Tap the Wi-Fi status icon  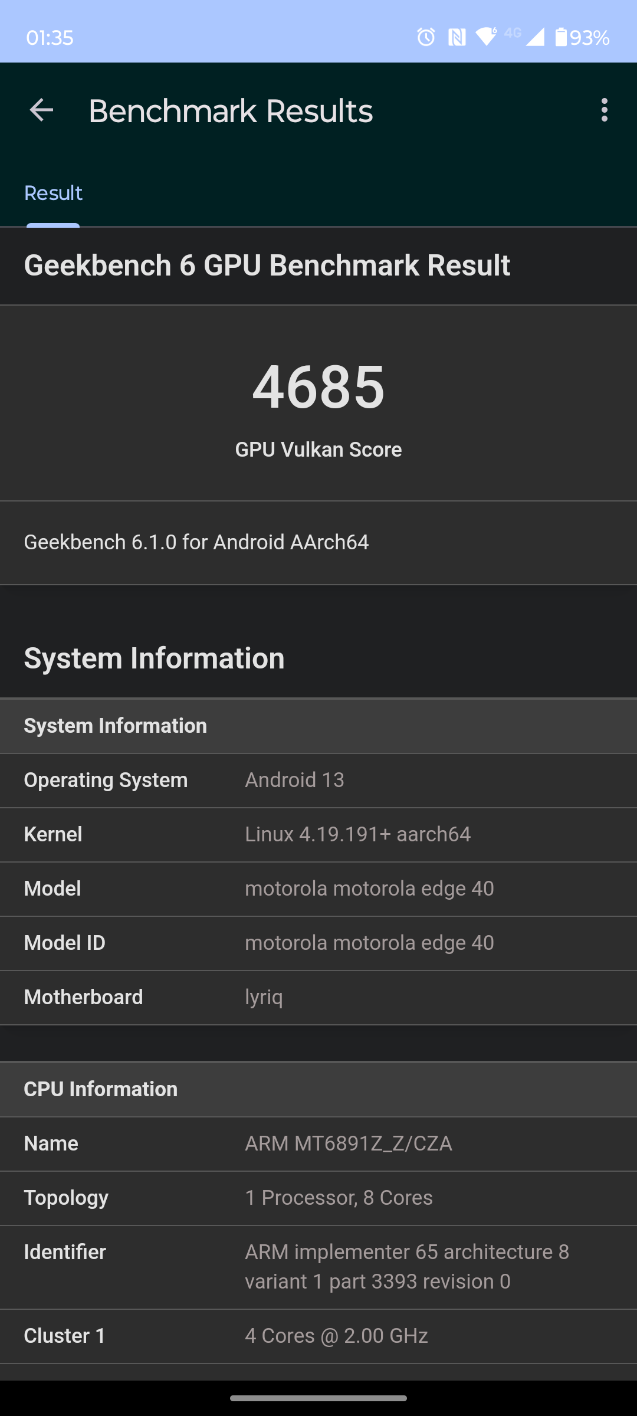coord(487,37)
